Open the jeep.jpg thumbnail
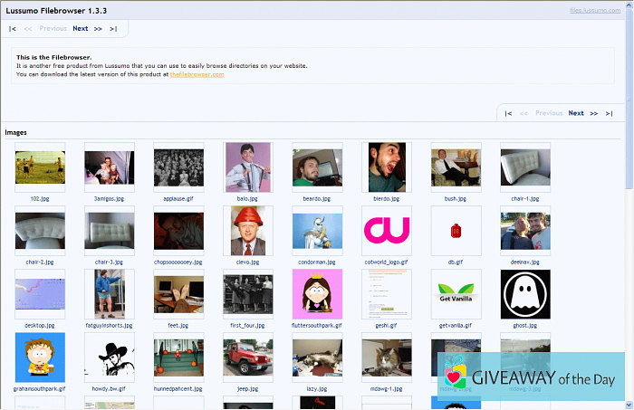 click(x=248, y=358)
